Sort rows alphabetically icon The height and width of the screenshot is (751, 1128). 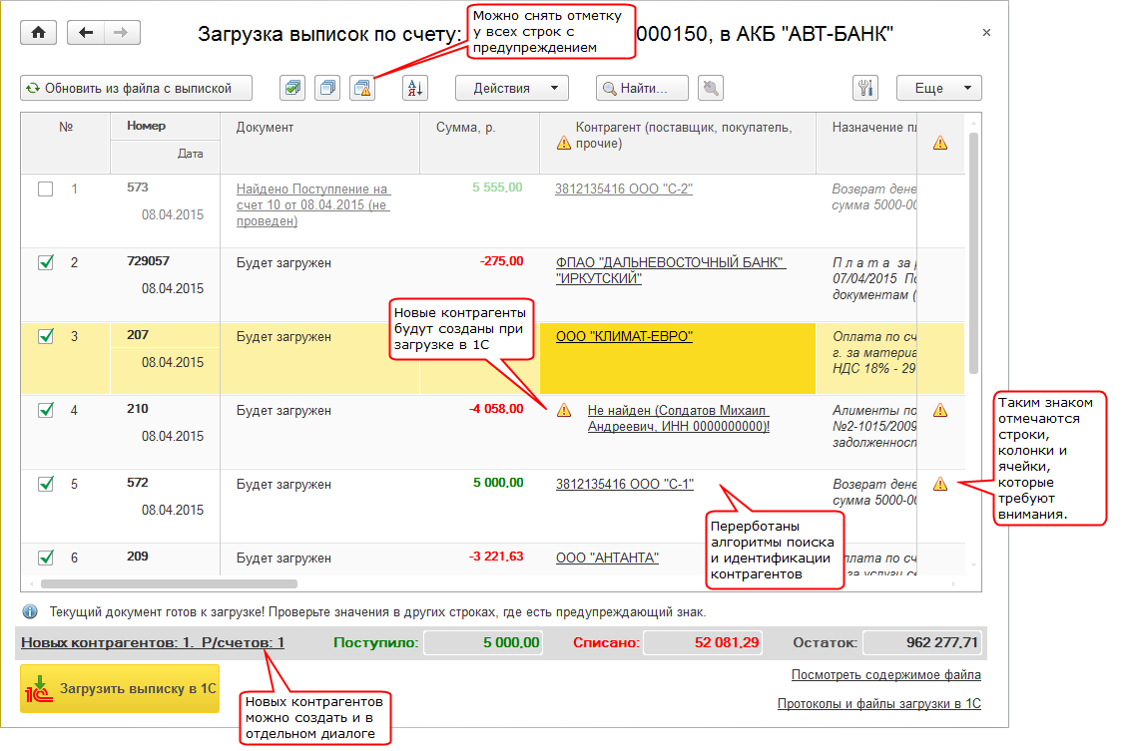coord(415,88)
